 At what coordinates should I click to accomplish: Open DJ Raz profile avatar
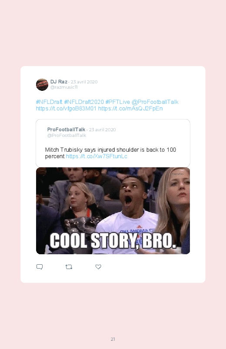pyautogui.click(x=42, y=85)
